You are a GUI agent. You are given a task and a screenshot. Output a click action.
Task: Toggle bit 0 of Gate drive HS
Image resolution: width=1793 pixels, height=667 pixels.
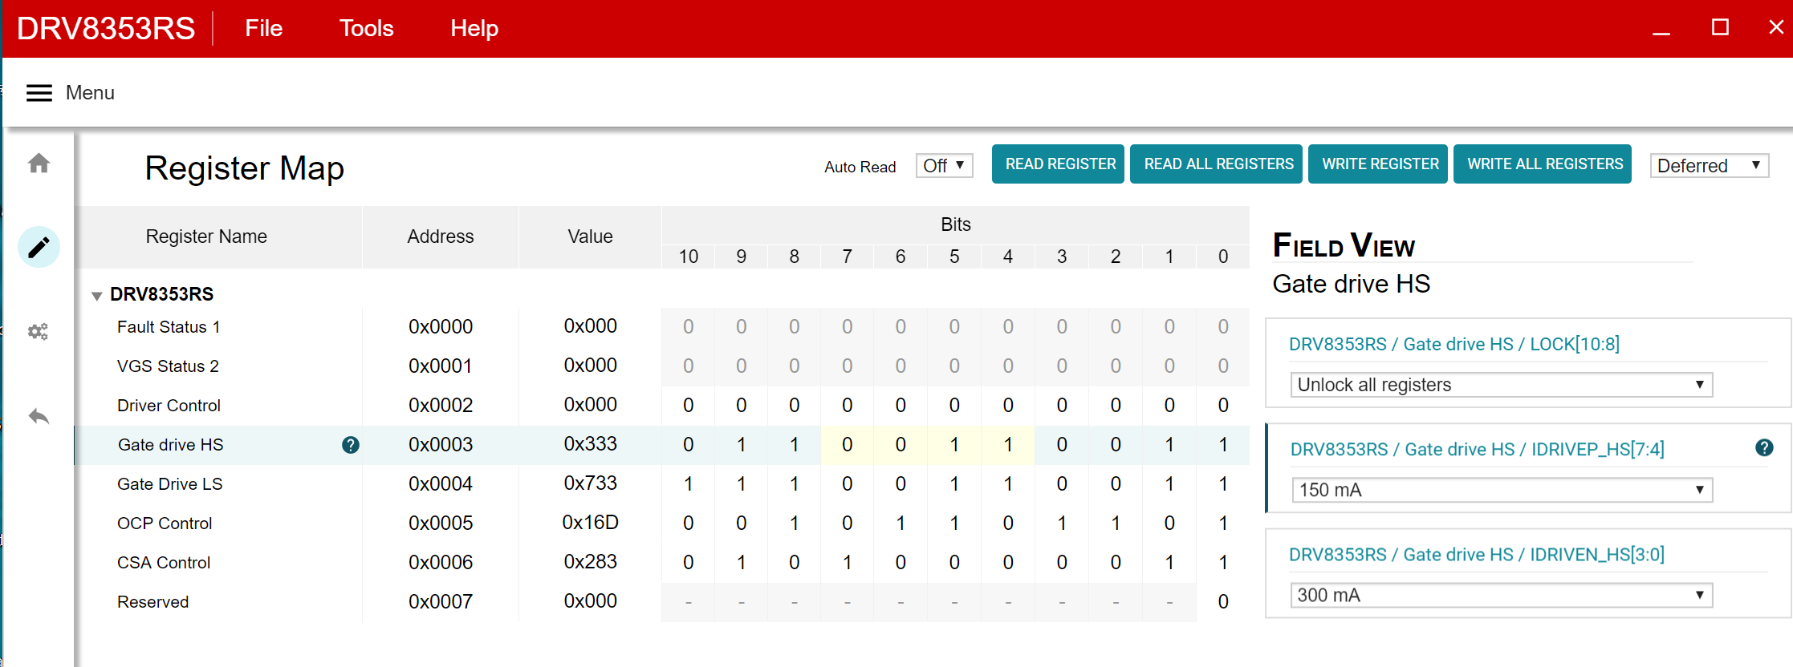pyautogui.click(x=1223, y=445)
